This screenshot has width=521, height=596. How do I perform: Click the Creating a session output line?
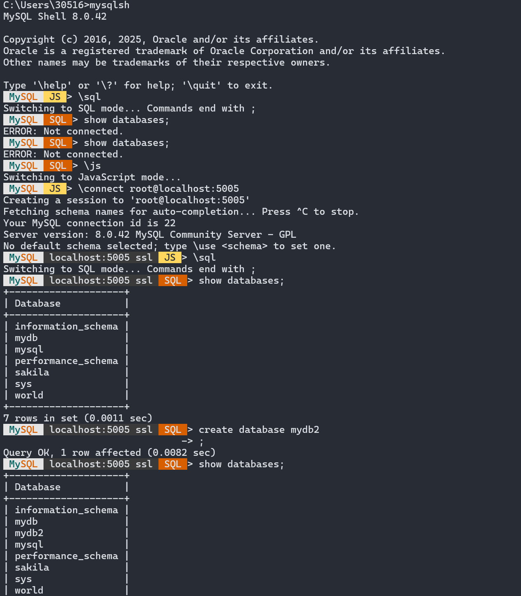pos(126,200)
